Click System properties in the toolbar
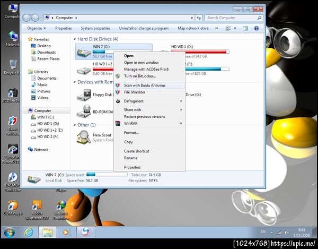 pos(95,28)
